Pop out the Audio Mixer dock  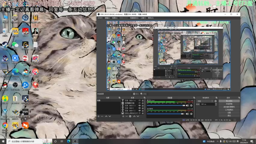coord(194,98)
